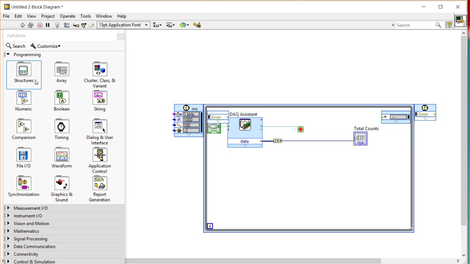This screenshot has width=470, height=264.
Task: Open the Operate menu
Action: (x=68, y=16)
